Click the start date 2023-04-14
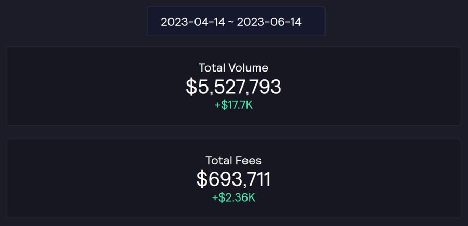 coord(193,22)
